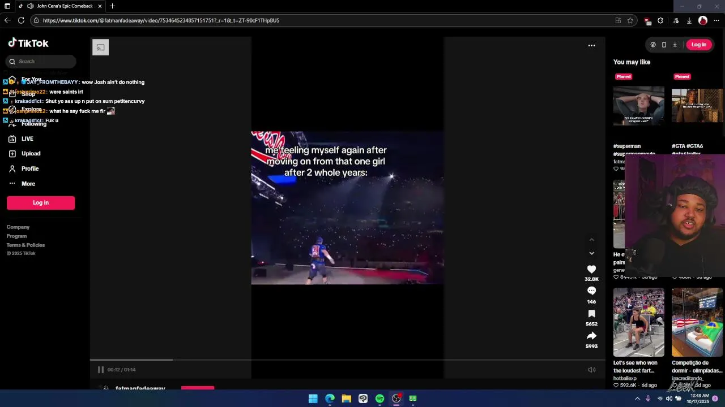Viewport: 725px width, 407px height.
Task: Open the Program footer link
Action: [x=16, y=236]
